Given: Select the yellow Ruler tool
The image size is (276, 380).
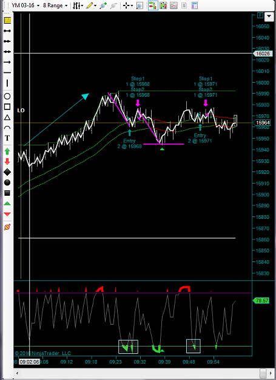Looking at the screenshot, I should tap(7, 20).
